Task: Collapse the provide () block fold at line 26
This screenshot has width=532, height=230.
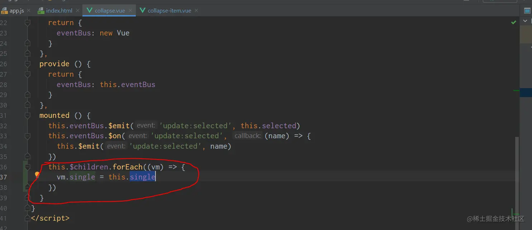Action: 27,64
